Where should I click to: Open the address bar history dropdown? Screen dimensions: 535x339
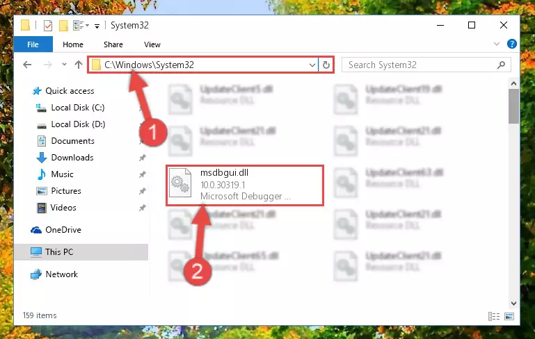click(x=312, y=65)
